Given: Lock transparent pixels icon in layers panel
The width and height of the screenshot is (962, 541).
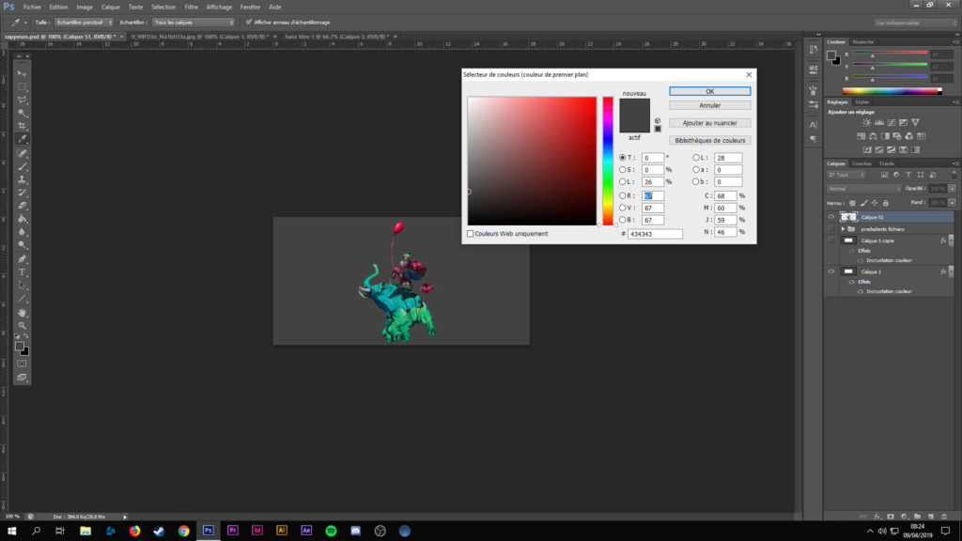Looking at the screenshot, I should tap(852, 203).
